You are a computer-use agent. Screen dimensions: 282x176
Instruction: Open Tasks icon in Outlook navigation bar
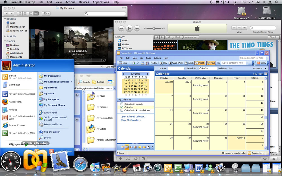(x=135, y=147)
